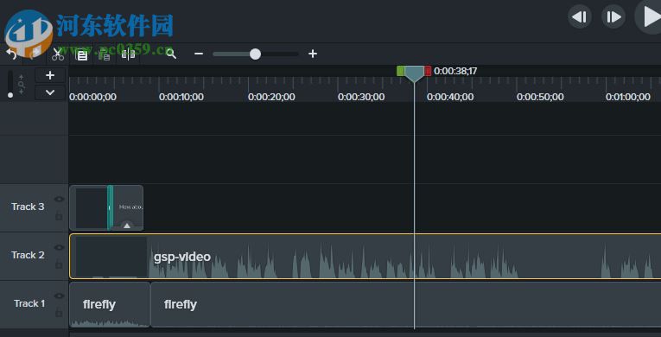Step forward to next frame
This screenshot has height=337, width=661.
coord(613,17)
